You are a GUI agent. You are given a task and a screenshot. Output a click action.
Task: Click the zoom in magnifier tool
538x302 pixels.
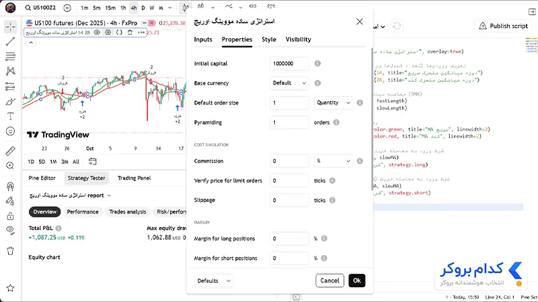[10, 166]
